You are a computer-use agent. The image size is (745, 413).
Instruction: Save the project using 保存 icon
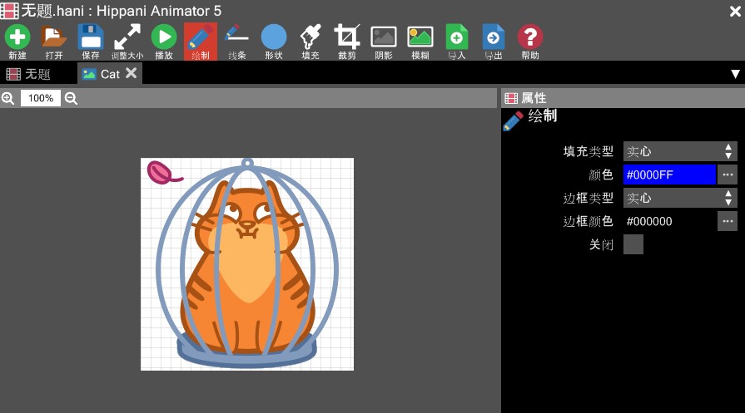click(91, 41)
